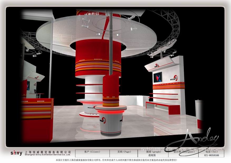Click the copyright notice line at bottom
The width and height of the screenshot is (231, 163).
(x=116, y=160)
